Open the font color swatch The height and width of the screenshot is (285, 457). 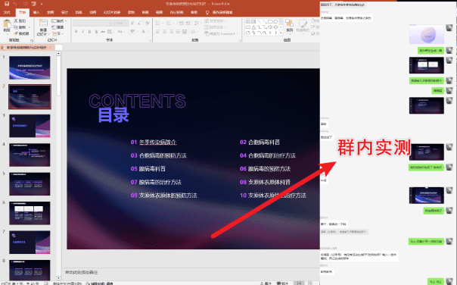pyautogui.click(x=144, y=32)
